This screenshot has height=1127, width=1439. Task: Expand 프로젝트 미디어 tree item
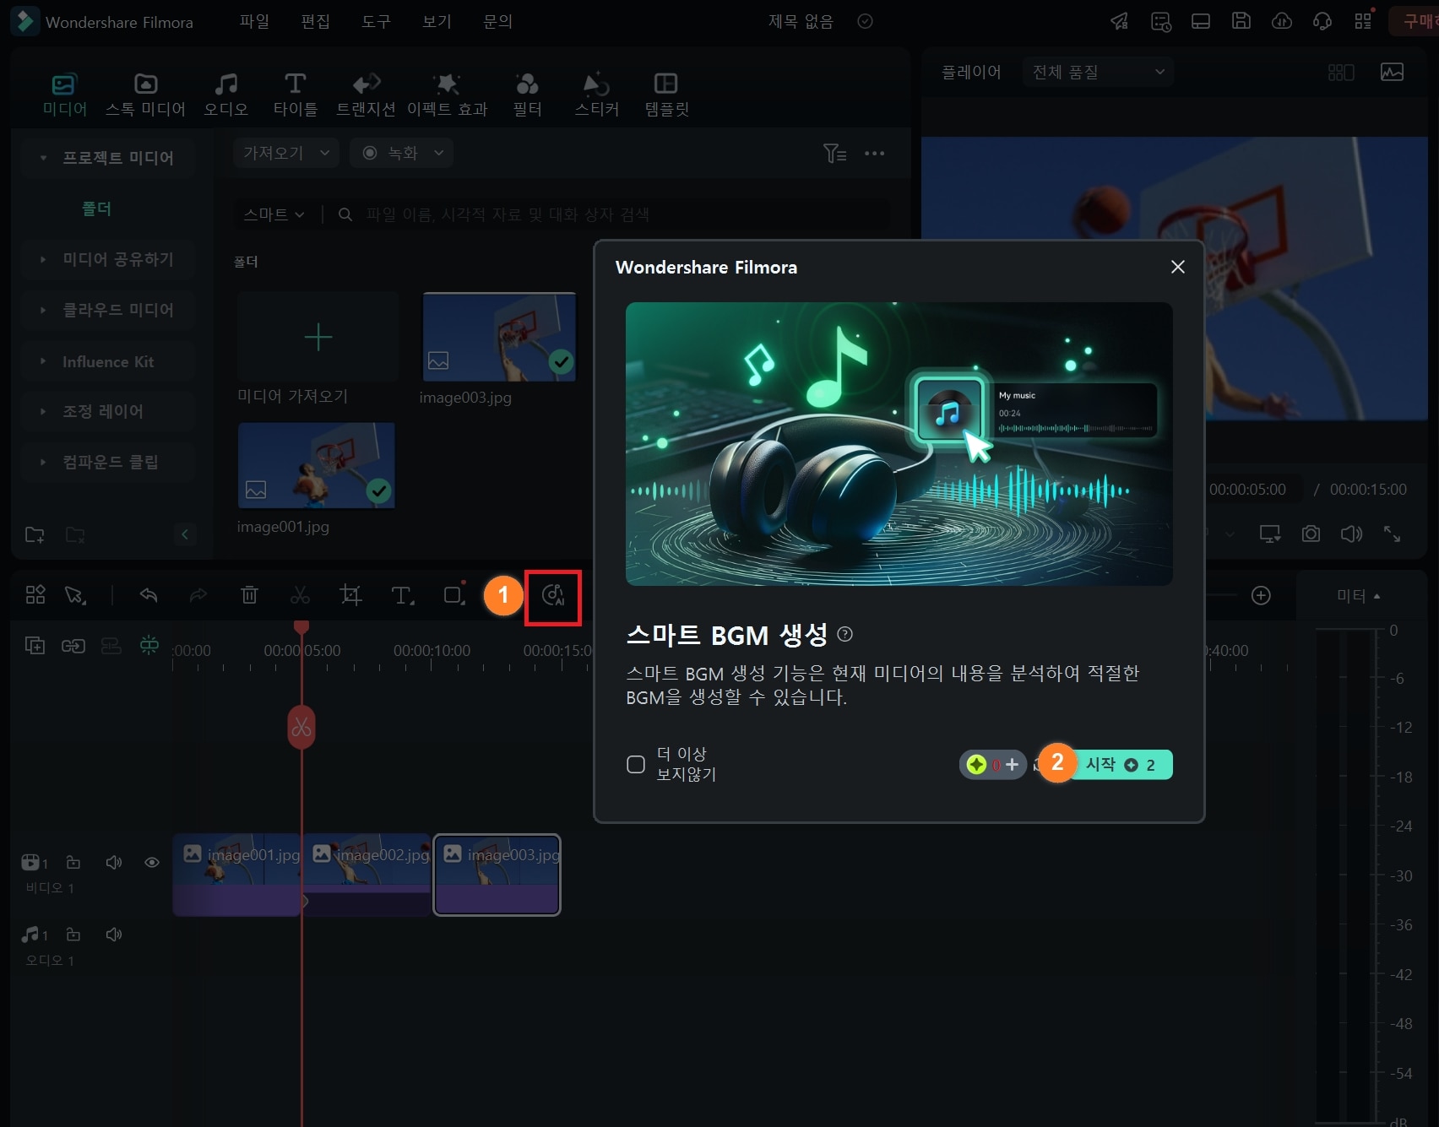[43, 158]
